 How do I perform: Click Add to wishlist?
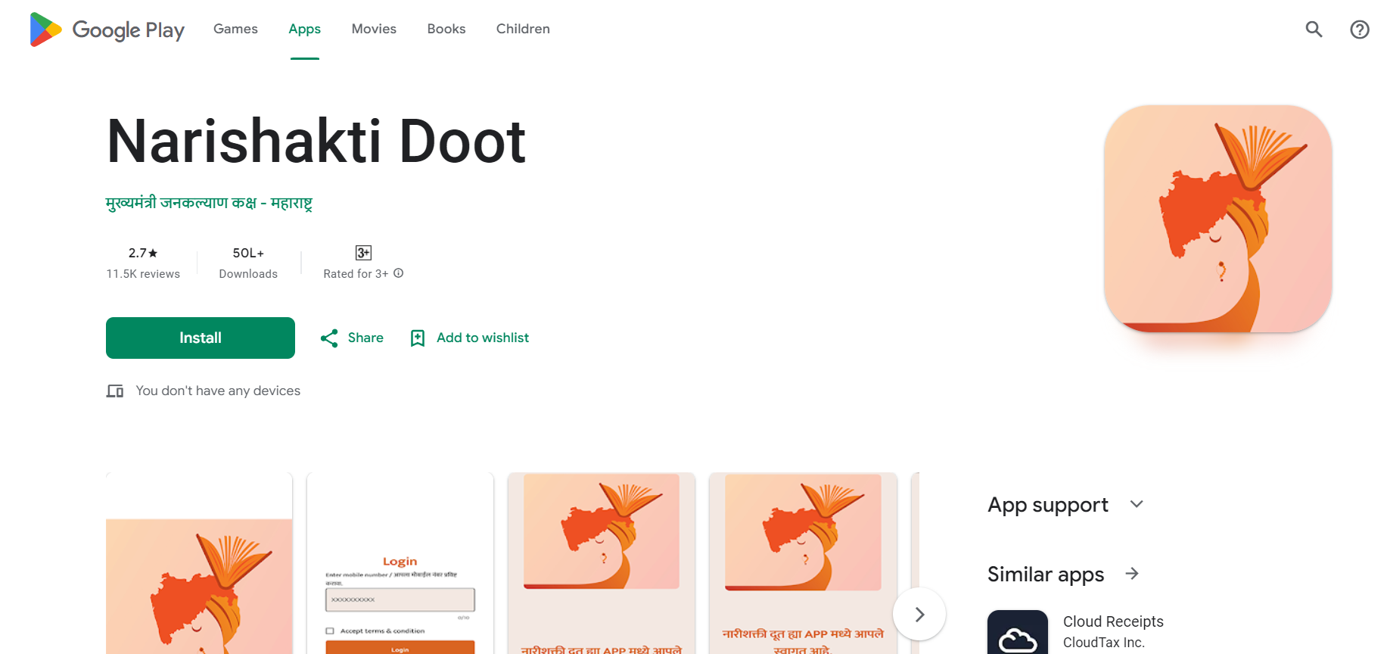tap(483, 338)
